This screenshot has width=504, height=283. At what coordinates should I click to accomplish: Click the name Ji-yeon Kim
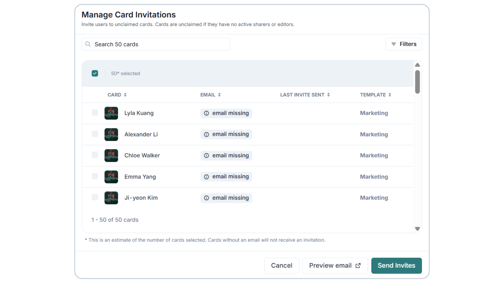pos(141,198)
